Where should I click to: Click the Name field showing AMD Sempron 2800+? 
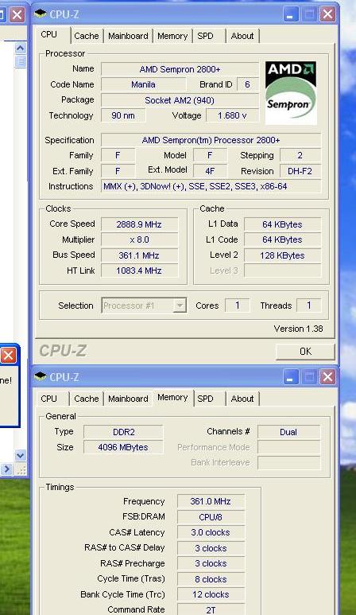[180, 69]
